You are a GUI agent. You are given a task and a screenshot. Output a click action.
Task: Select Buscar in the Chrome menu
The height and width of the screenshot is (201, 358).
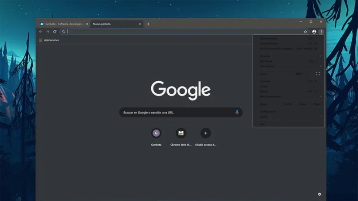tap(288, 91)
